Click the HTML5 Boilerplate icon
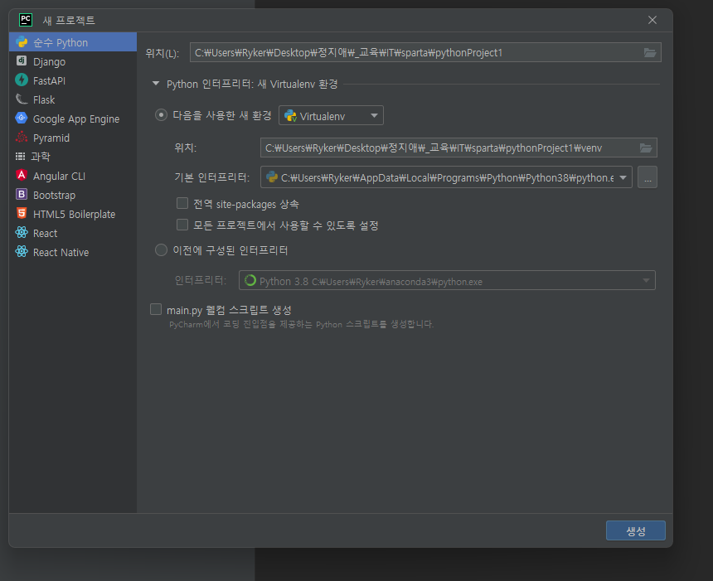Screen dimensions: 713x581 click(22, 214)
